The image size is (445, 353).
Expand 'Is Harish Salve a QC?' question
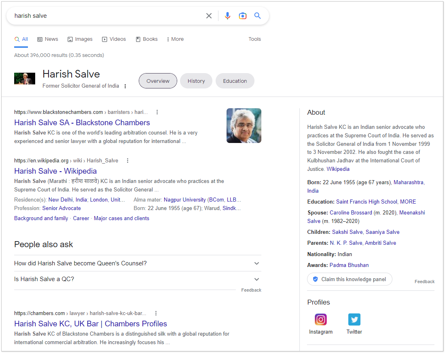138,279
